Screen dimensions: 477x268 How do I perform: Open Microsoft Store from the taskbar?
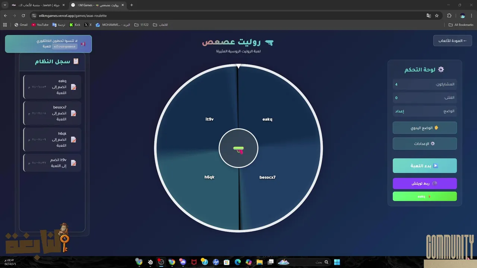click(x=227, y=262)
